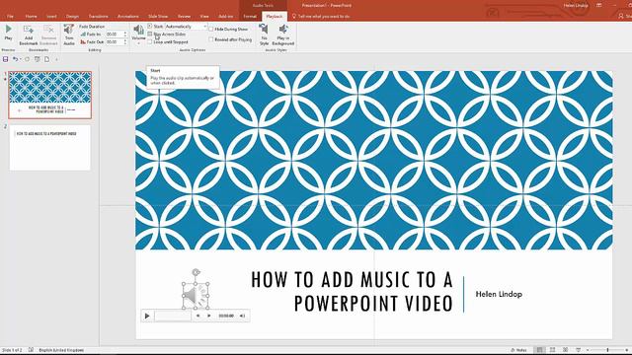Image resolution: width=632 pixels, height=355 pixels.
Task: Select slide 2 thumbnail
Action: coord(50,148)
